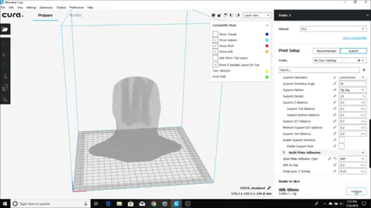Click the star icon in Profile field
This screenshot has width=371, height=208.
pyautogui.click(x=358, y=60)
